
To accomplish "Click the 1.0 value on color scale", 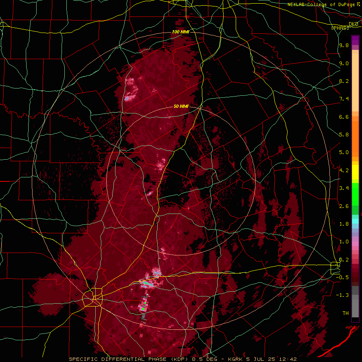I will pyautogui.click(x=344, y=242).
